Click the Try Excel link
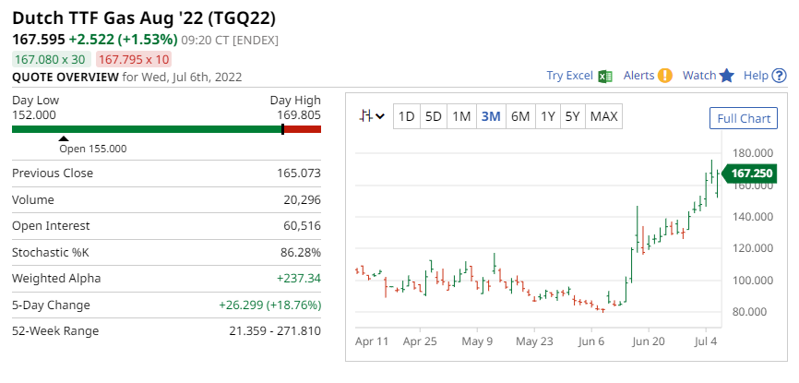The width and height of the screenshot is (799, 383). (x=569, y=76)
